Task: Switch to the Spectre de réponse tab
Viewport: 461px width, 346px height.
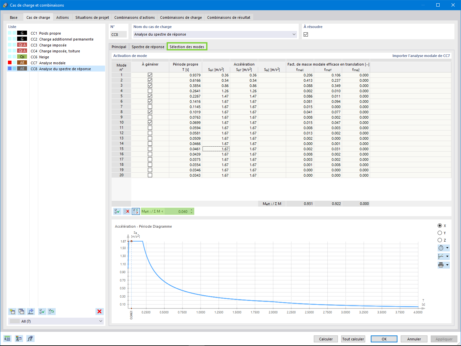Action: pyautogui.click(x=148, y=47)
